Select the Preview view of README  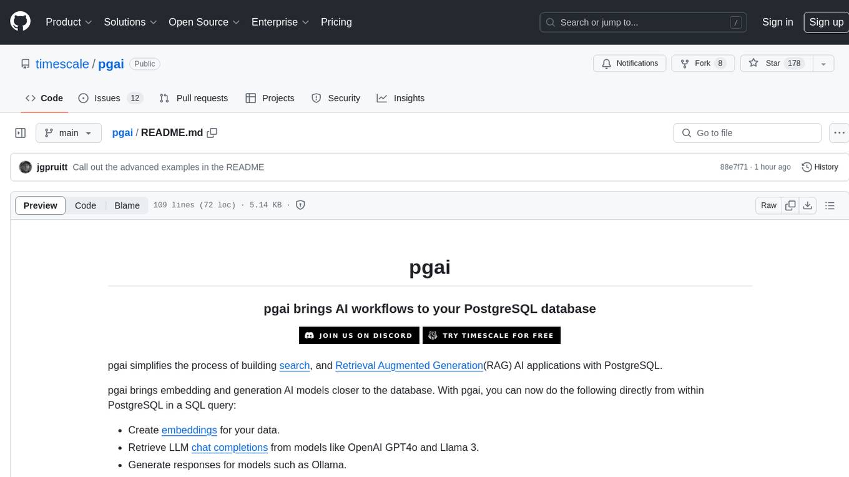tap(41, 205)
